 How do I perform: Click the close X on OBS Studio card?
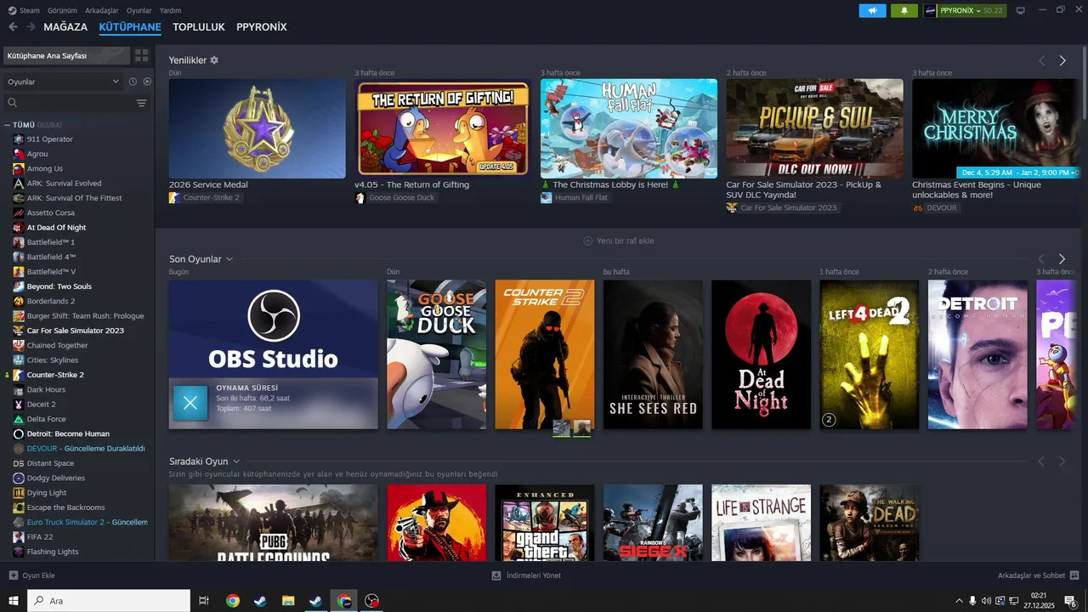click(190, 404)
